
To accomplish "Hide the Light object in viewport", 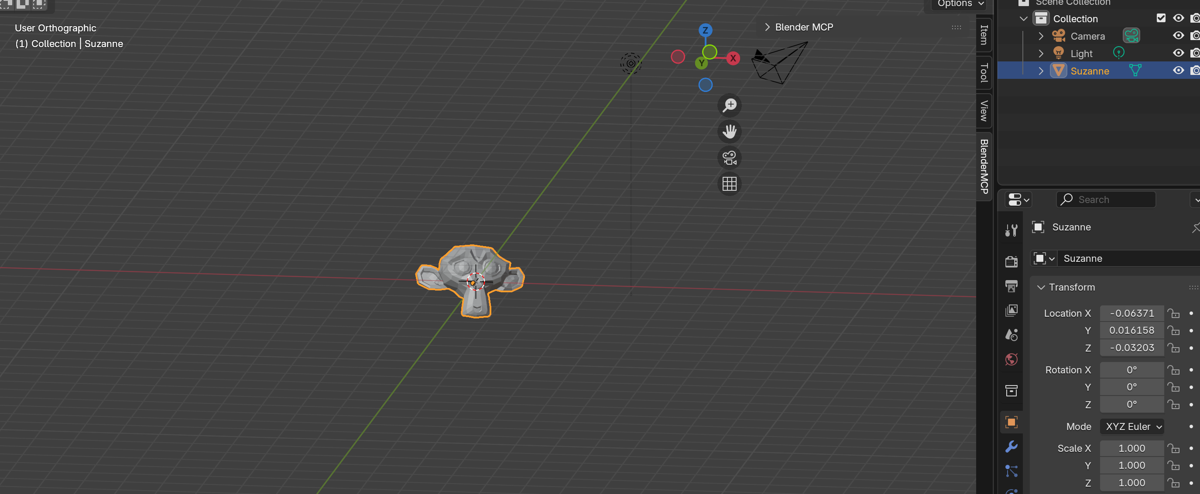I will click(x=1179, y=53).
